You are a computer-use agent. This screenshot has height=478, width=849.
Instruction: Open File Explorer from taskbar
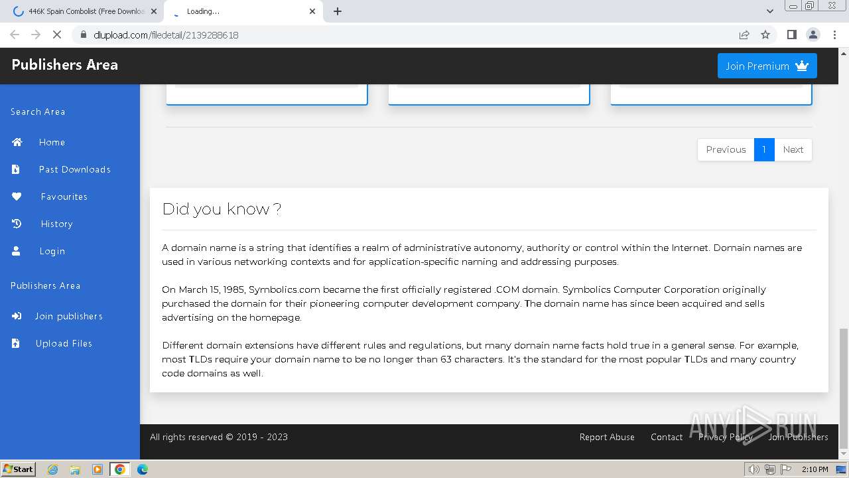pyautogui.click(x=75, y=469)
